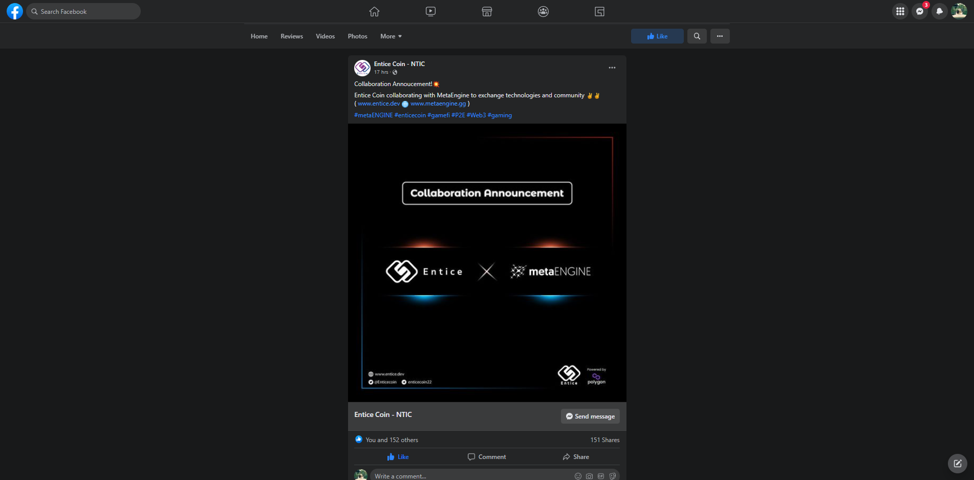Open the Groups icon
Viewport: 974px width, 480px height.
coord(543,11)
